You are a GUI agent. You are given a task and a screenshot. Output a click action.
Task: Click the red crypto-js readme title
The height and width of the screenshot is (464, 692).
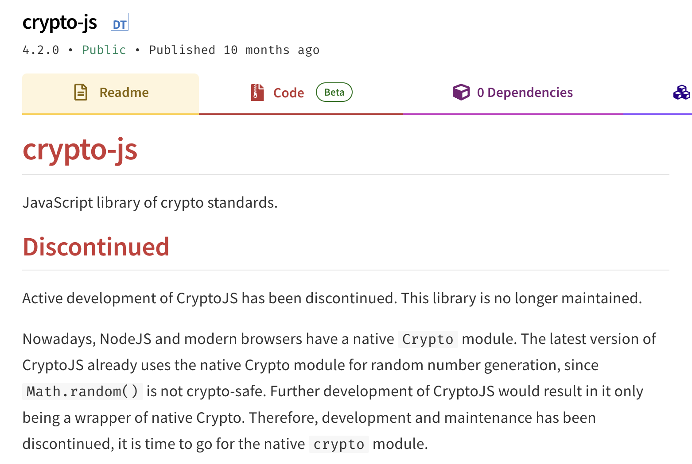[x=80, y=151]
